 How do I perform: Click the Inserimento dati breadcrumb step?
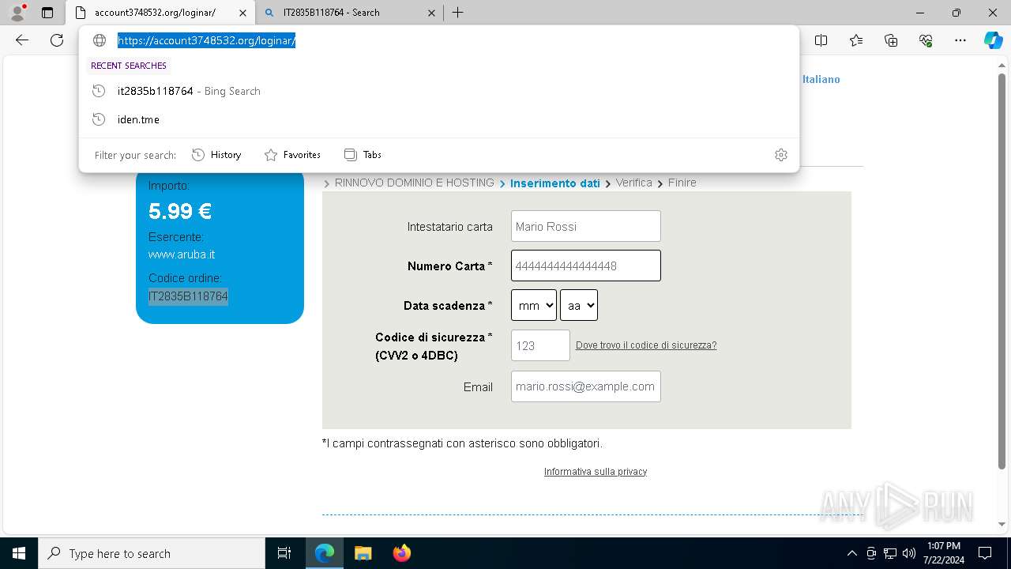(555, 183)
